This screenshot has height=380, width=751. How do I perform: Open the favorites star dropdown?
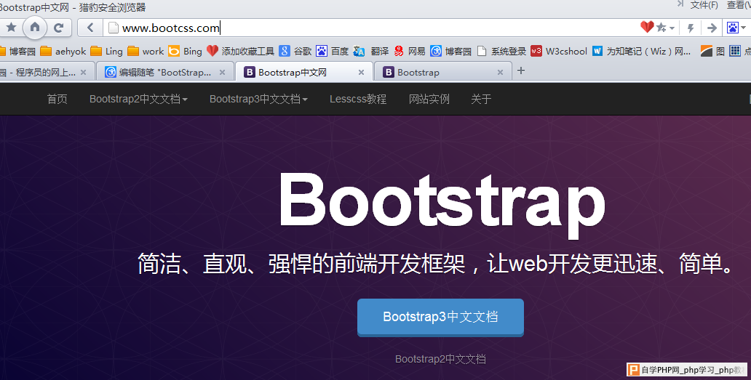click(x=665, y=28)
